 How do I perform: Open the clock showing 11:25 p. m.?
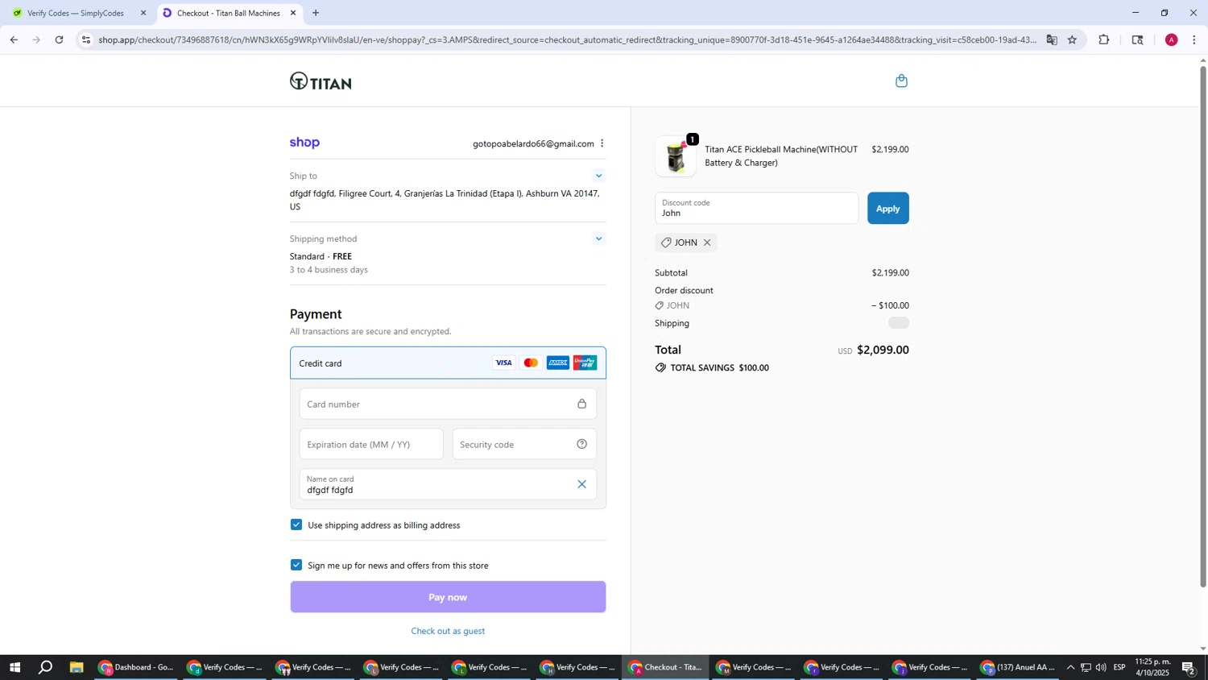1152,667
